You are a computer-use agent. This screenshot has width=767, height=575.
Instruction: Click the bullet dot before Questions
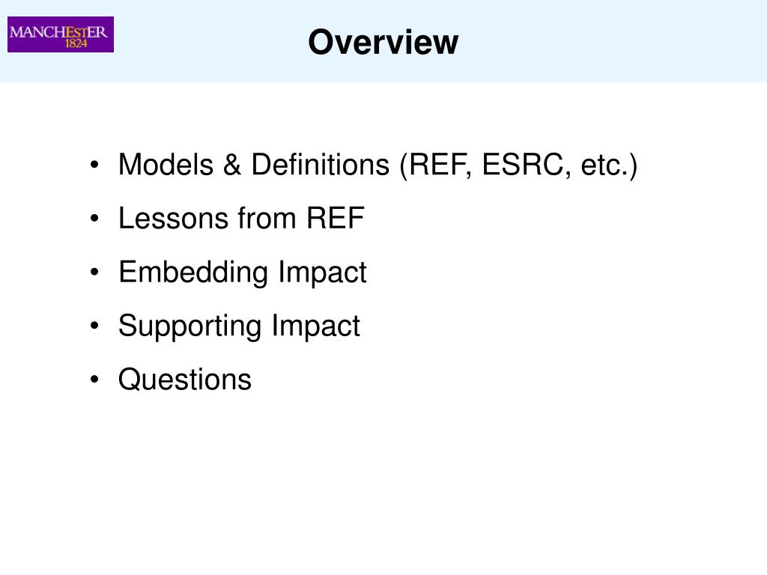pyautogui.click(x=94, y=380)
